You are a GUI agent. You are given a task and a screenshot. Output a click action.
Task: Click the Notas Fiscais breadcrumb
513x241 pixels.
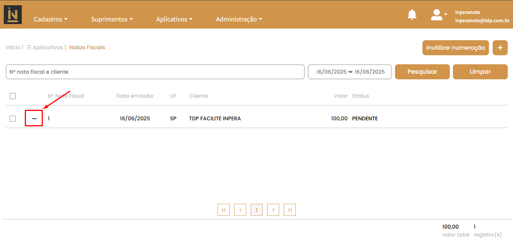(87, 47)
